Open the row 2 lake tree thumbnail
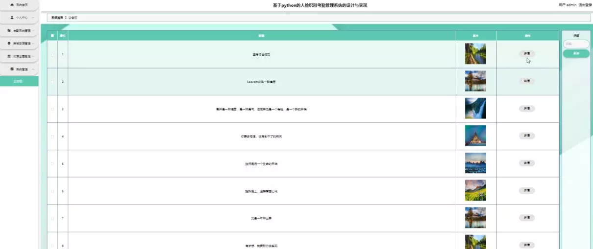This screenshot has height=249, width=593. click(475, 81)
